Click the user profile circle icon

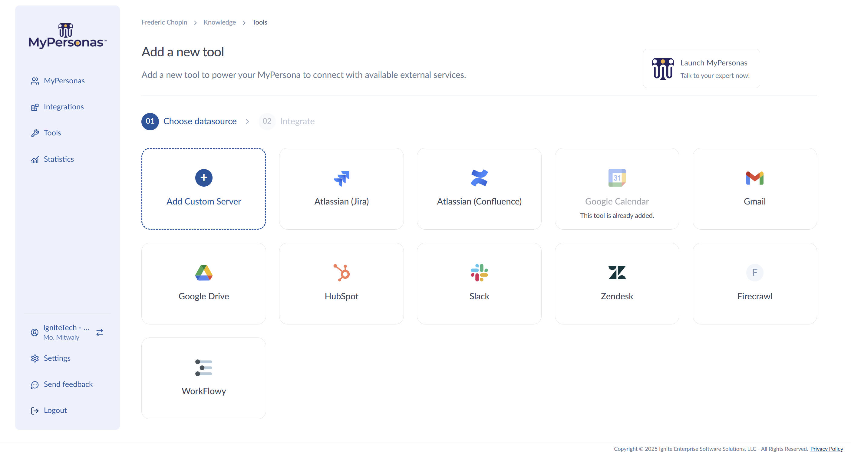click(x=35, y=332)
